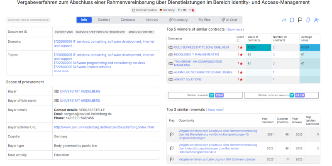This screenshot has height=166, width=332.
Task: Open the Summary tab
Action: click(x=178, y=20)
